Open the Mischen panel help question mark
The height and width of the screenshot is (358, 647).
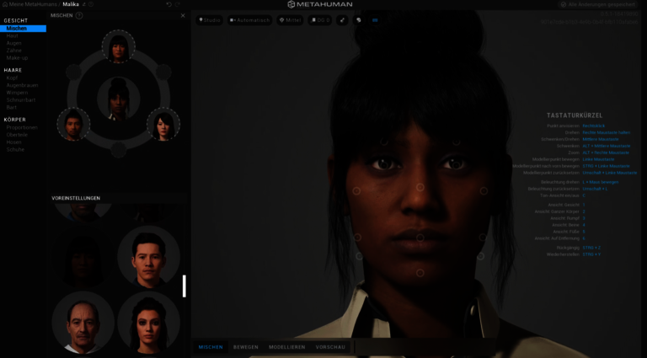click(x=79, y=16)
